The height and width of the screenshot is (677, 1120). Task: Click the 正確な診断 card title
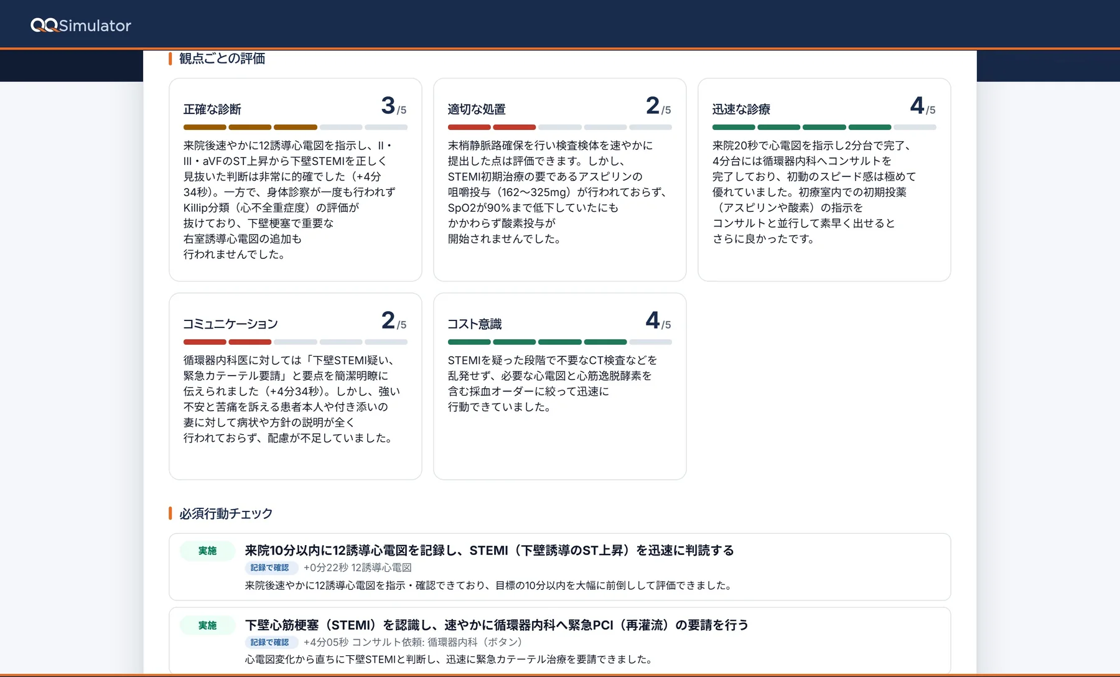[x=212, y=110]
